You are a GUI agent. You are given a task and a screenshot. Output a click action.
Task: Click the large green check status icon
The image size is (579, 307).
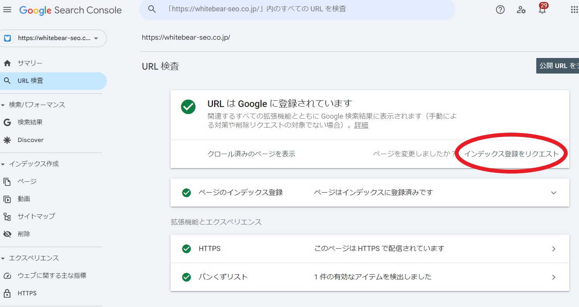(188, 107)
